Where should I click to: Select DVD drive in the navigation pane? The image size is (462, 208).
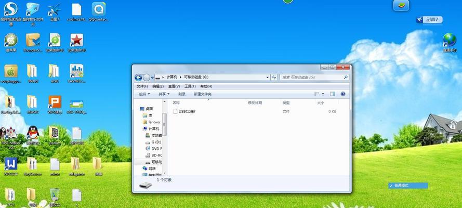(153, 149)
